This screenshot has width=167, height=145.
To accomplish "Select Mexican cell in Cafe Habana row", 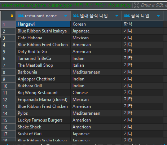I will 96,38.
